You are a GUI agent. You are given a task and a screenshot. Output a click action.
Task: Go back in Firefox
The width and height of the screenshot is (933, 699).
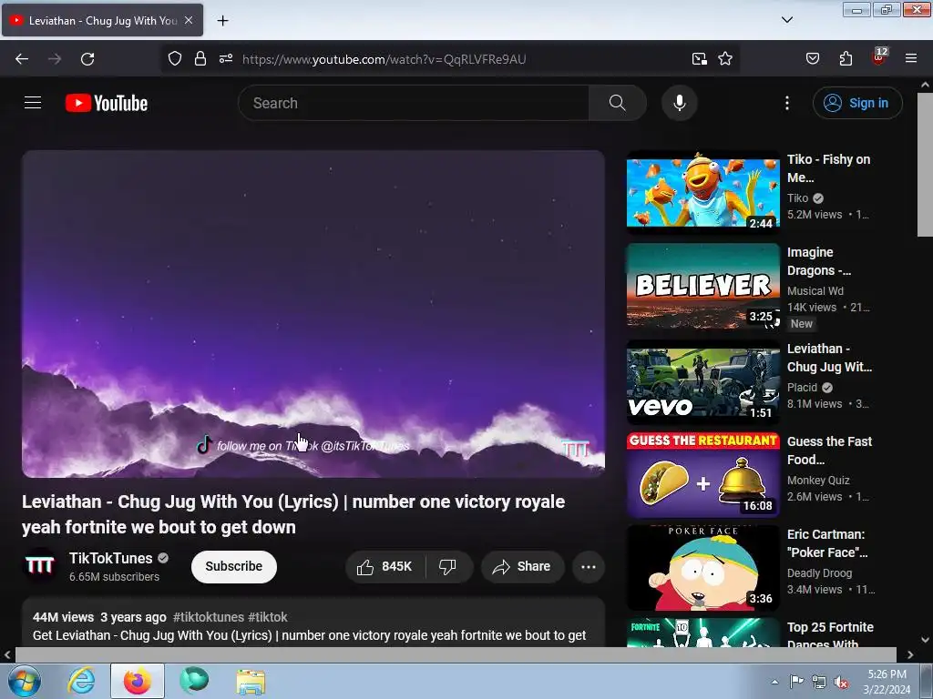(x=22, y=59)
